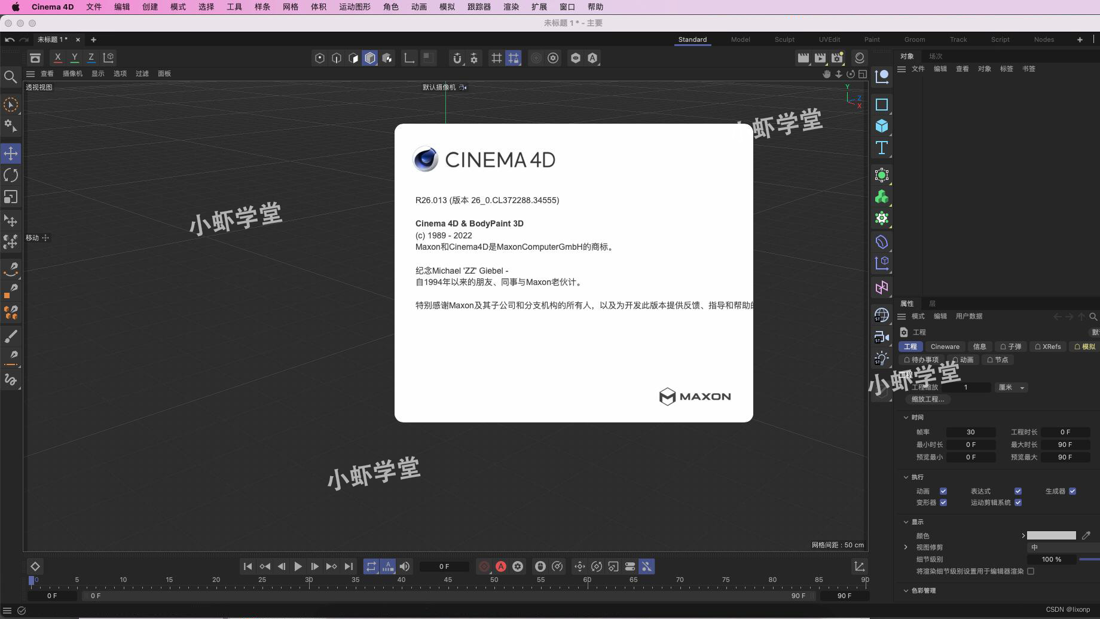Uncheck the 变形器 checkbox

tap(943, 502)
